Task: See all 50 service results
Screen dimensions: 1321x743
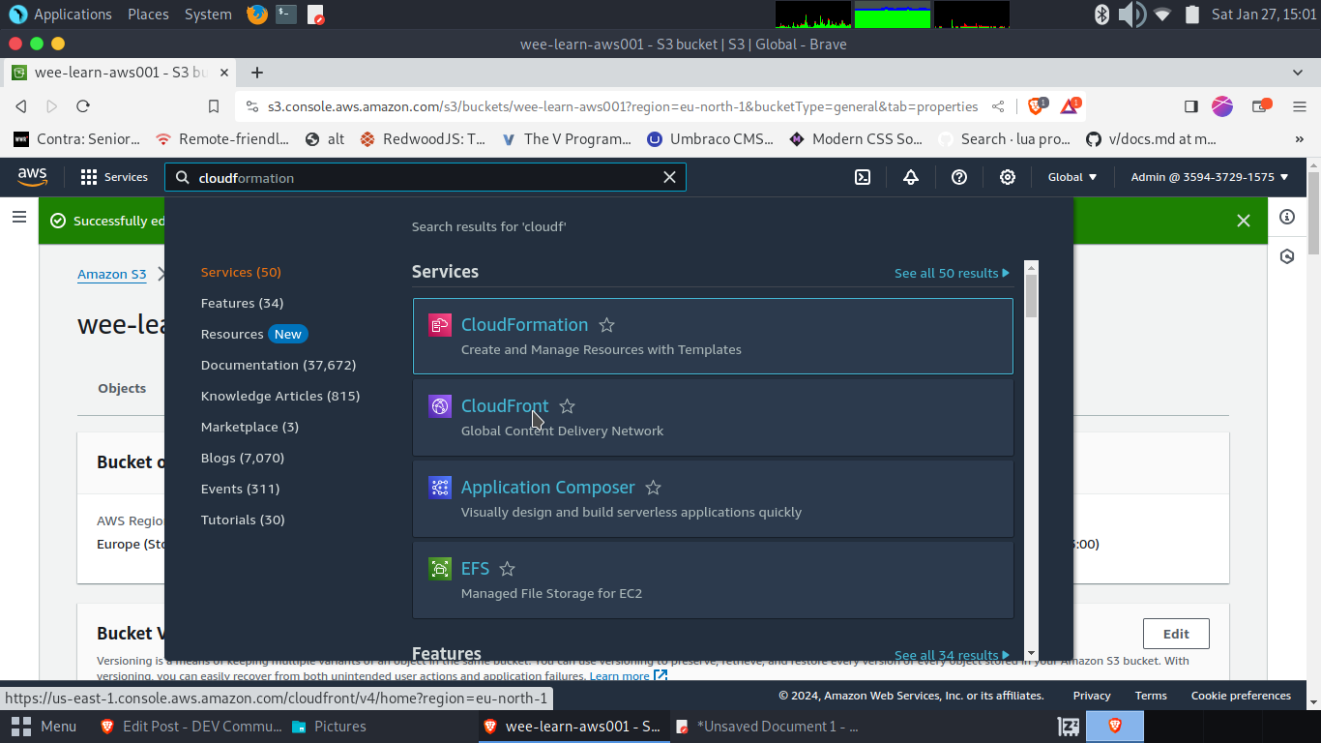Action: tap(952, 273)
